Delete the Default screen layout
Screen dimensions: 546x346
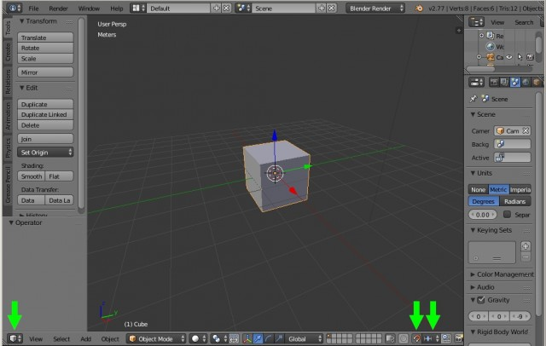click(x=226, y=8)
